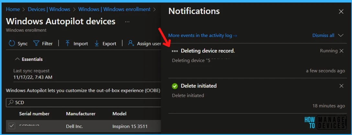The height and width of the screenshot is (135, 352).
Task: Click the Export download arrow icon
Action: (97, 43)
